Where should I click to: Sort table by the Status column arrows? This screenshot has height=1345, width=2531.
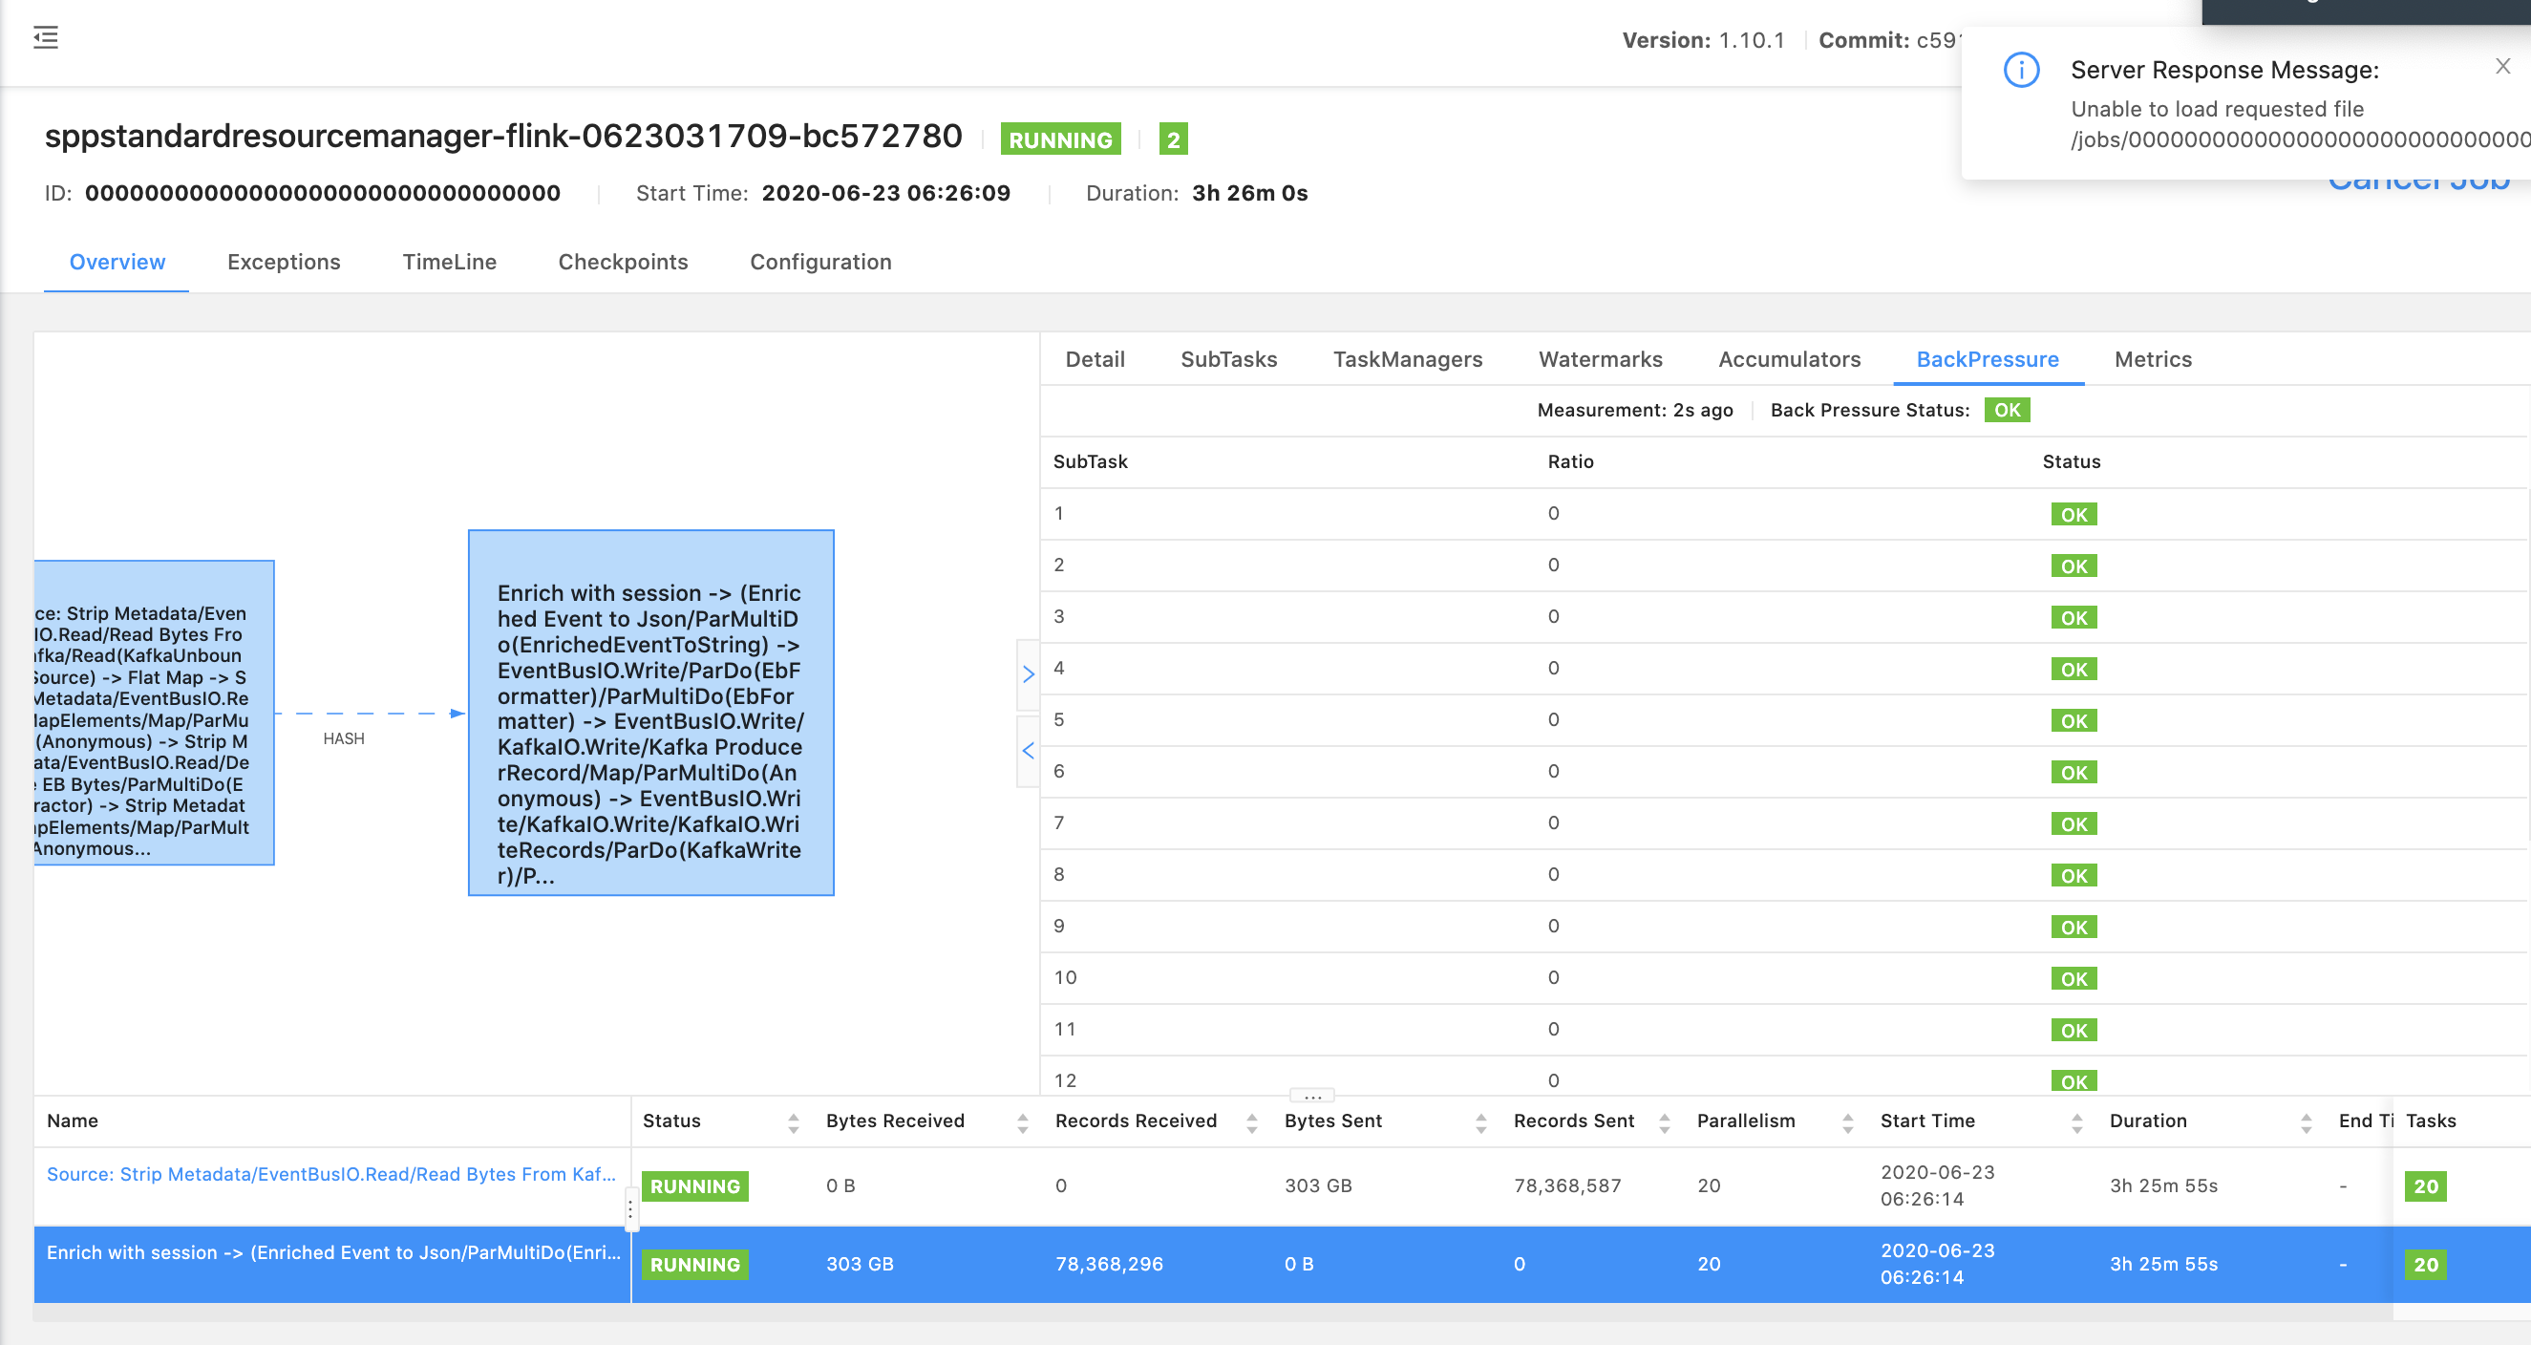pyautogui.click(x=793, y=1123)
